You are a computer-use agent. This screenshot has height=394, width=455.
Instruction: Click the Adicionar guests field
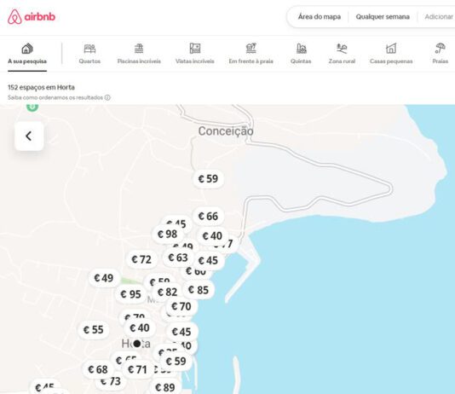[439, 17]
